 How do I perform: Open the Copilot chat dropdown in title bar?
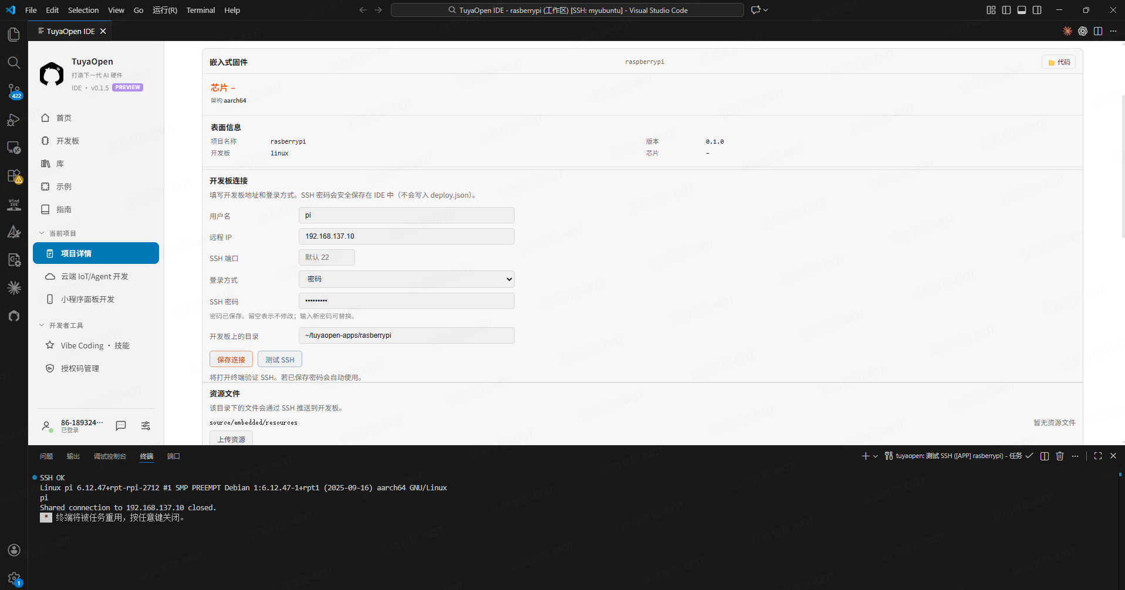click(x=766, y=10)
